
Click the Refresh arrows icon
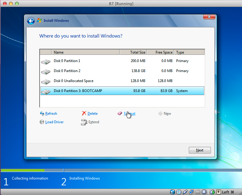tap(42, 114)
